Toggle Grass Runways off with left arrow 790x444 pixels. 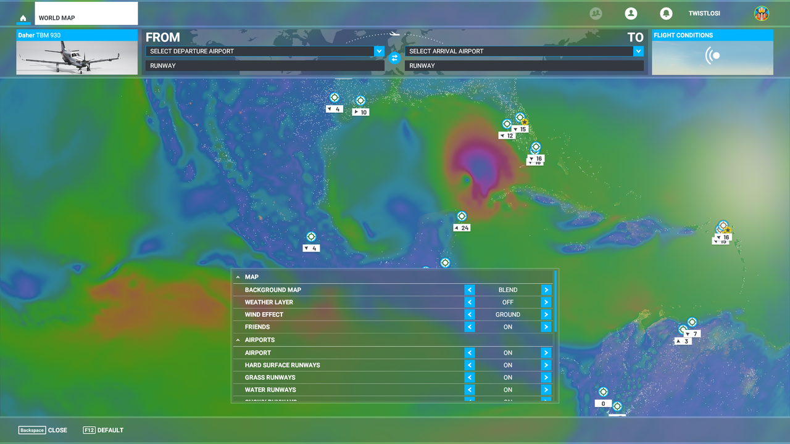470,377
